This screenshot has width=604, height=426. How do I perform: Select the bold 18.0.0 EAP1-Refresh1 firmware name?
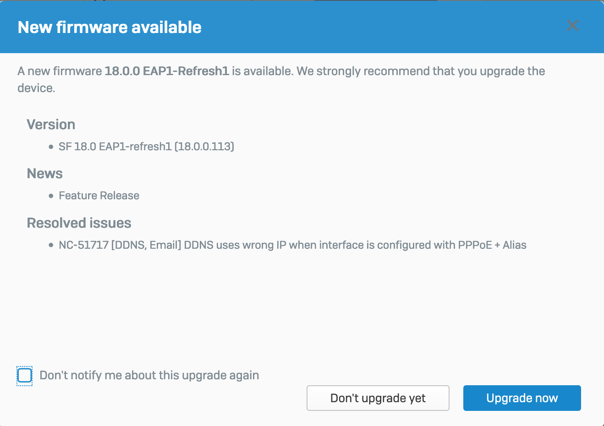click(167, 71)
